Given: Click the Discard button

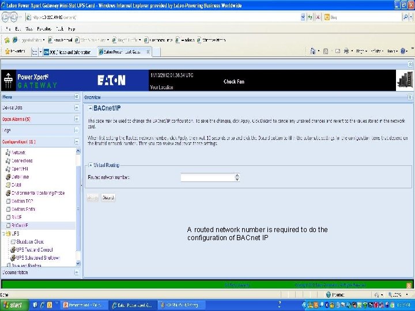Looking at the screenshot, I should pyautogui.click(x=108, y=198).
